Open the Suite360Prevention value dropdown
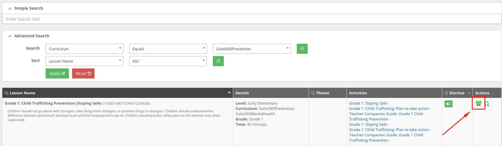This screenshot has height=146, width=502. pos(251,49)
